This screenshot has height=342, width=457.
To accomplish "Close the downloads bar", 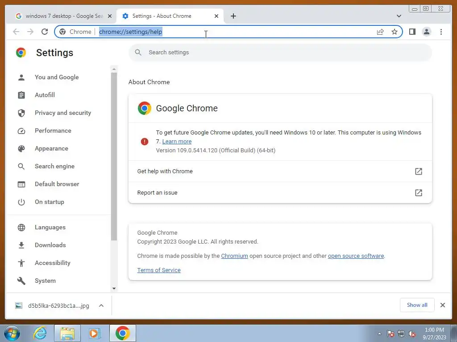I will pos(442,305).
